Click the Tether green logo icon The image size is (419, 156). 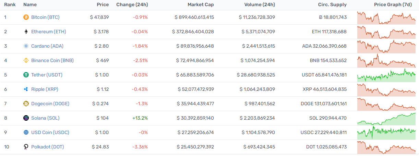[x=26, y=75]
